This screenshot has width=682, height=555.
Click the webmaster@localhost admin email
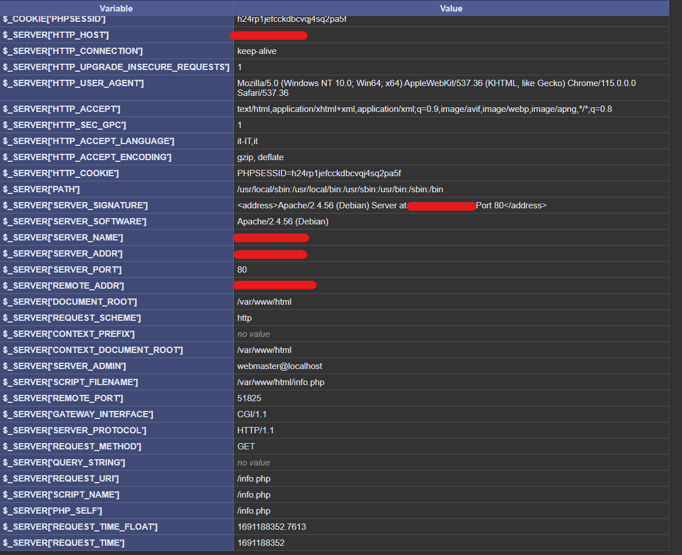tap(279, 366)
